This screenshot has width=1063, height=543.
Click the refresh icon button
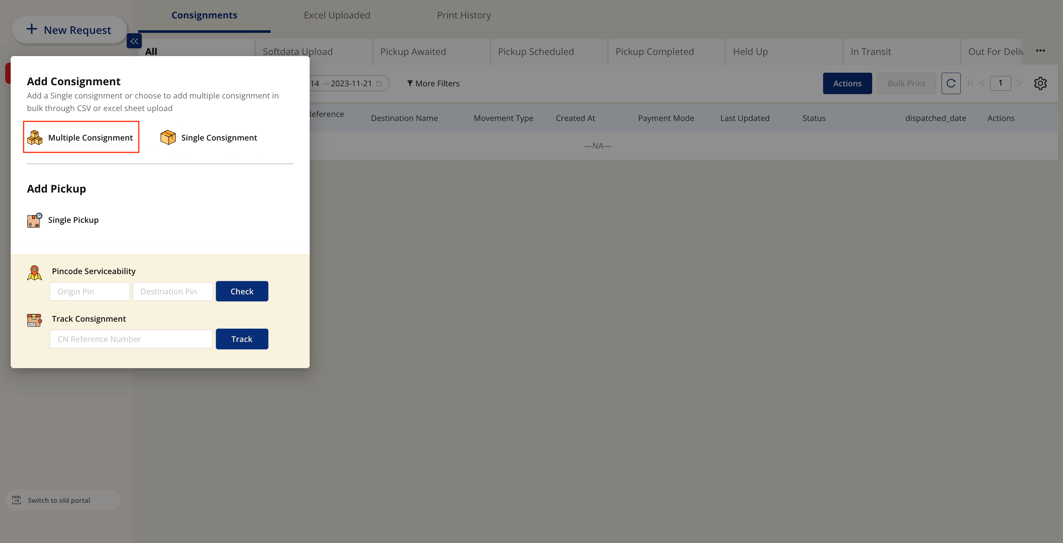tap(950, 83)
